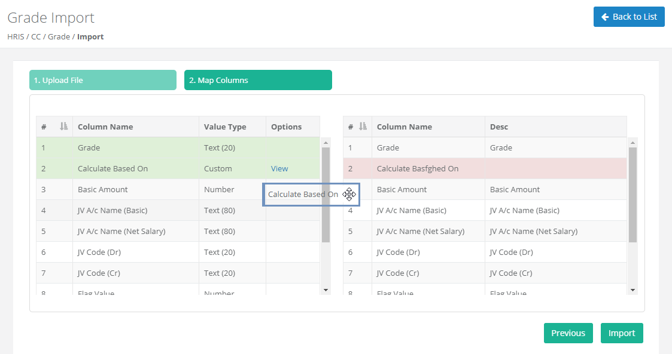Viewport: 672px width, 354px height.
Task: Open the Grade breadcrumb link
Action: coord(59,37)
